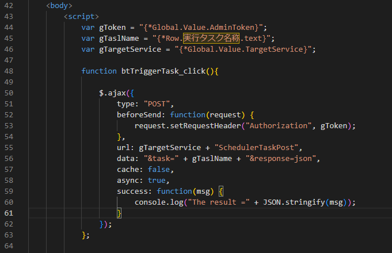
Task: Click the true value after async
Action: click(157, 181)
